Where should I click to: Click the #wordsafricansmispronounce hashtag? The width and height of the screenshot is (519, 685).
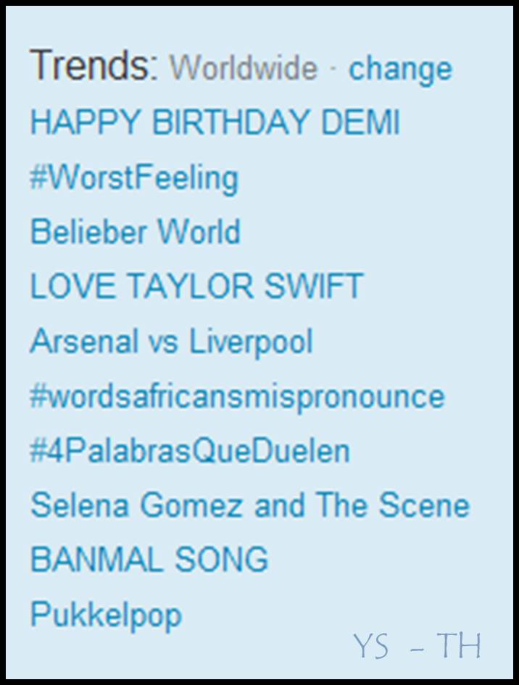click(237, 397)
